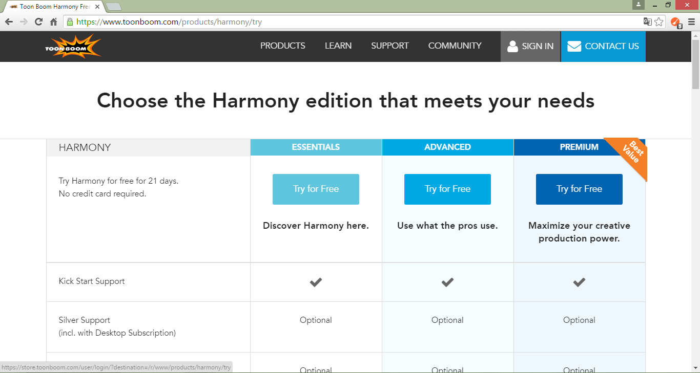Screen dimensions: 700x373
Task: Click Optional under Essentials for Silver Support
Action: point(316,320)
